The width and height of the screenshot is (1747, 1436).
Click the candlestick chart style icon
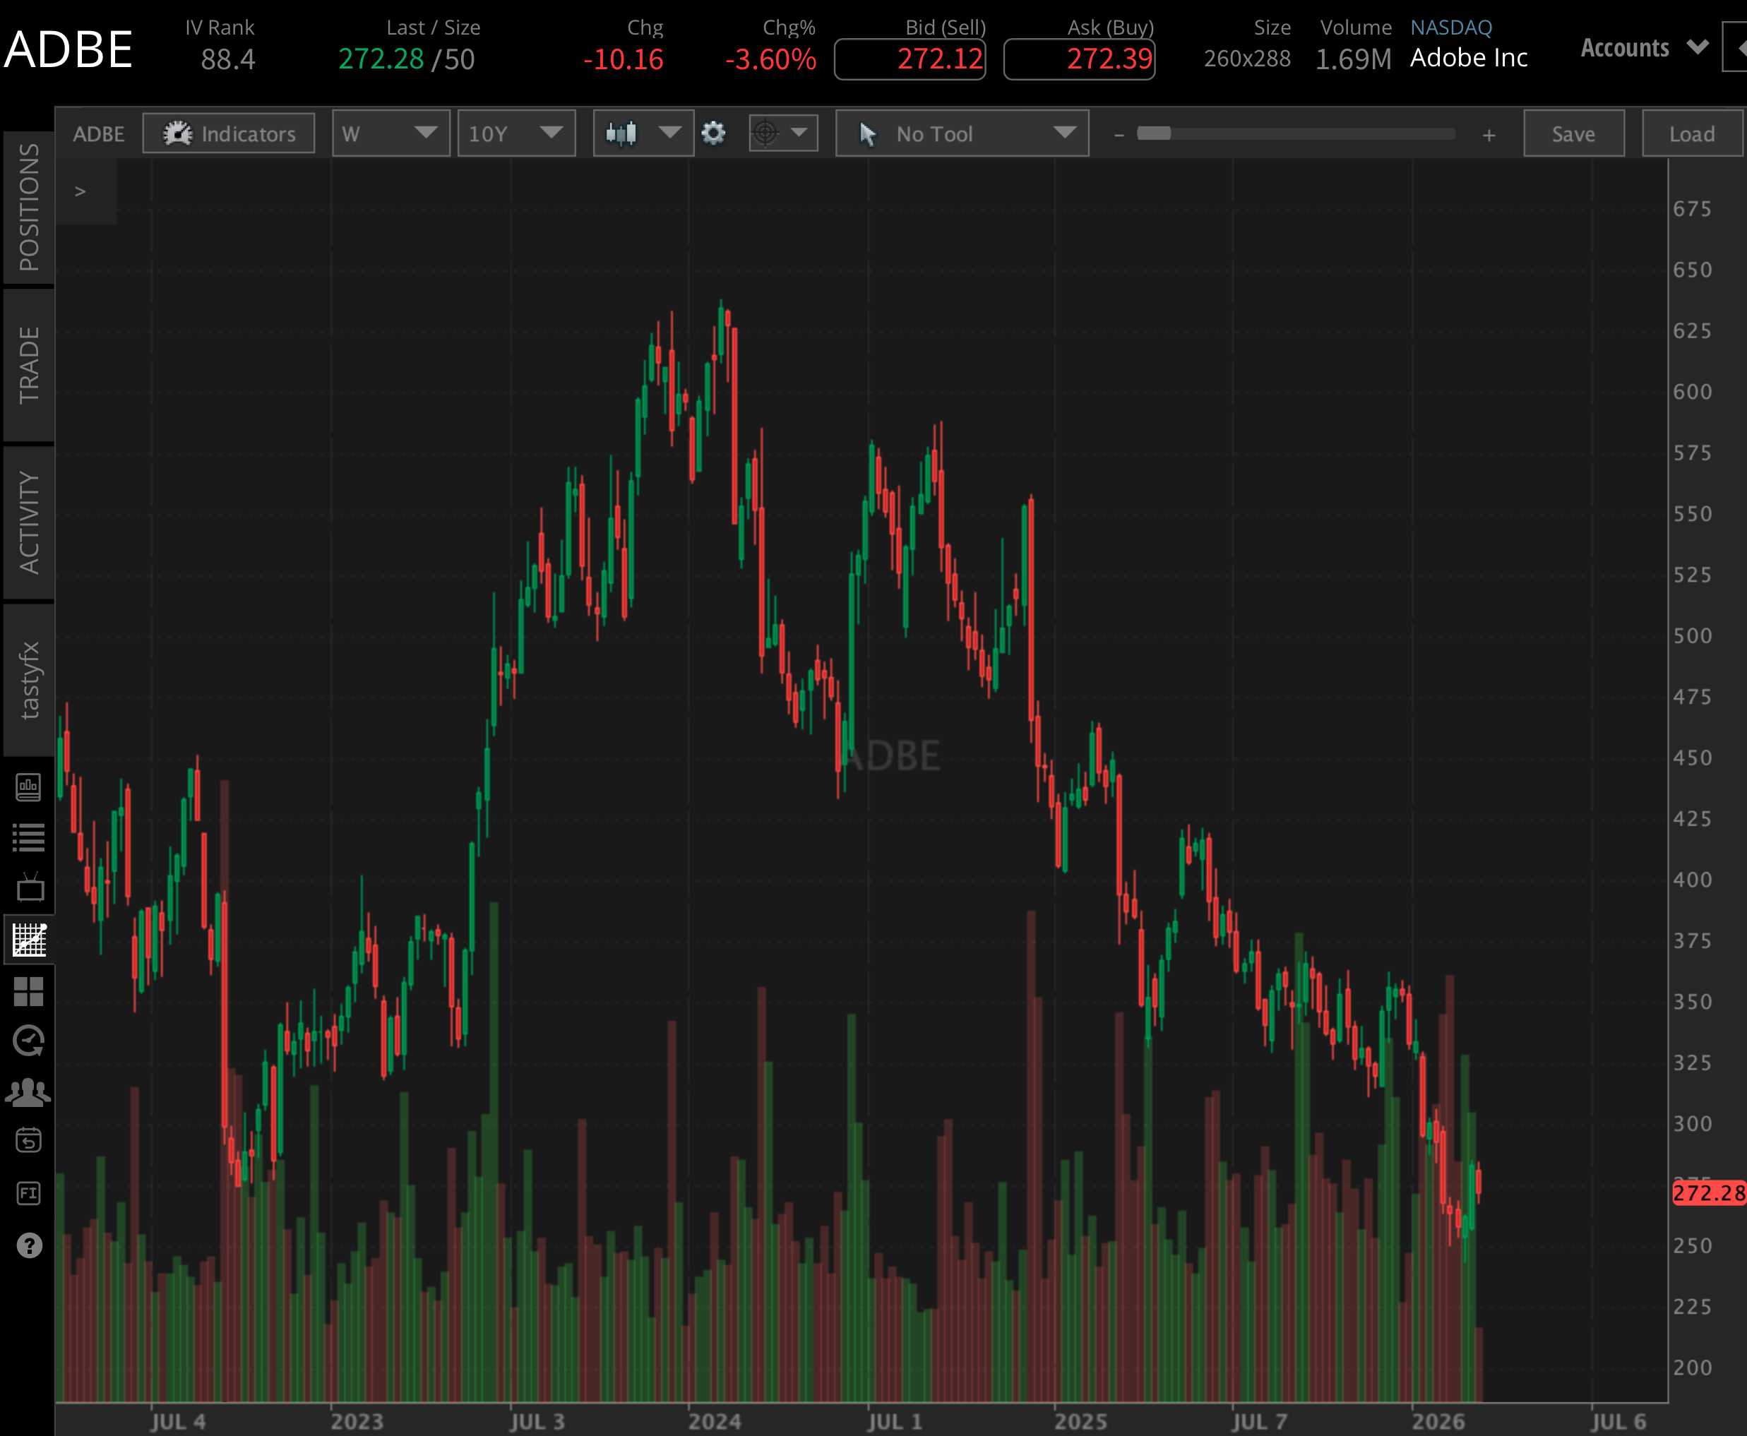pyautogui.click(x=621, y=133)
